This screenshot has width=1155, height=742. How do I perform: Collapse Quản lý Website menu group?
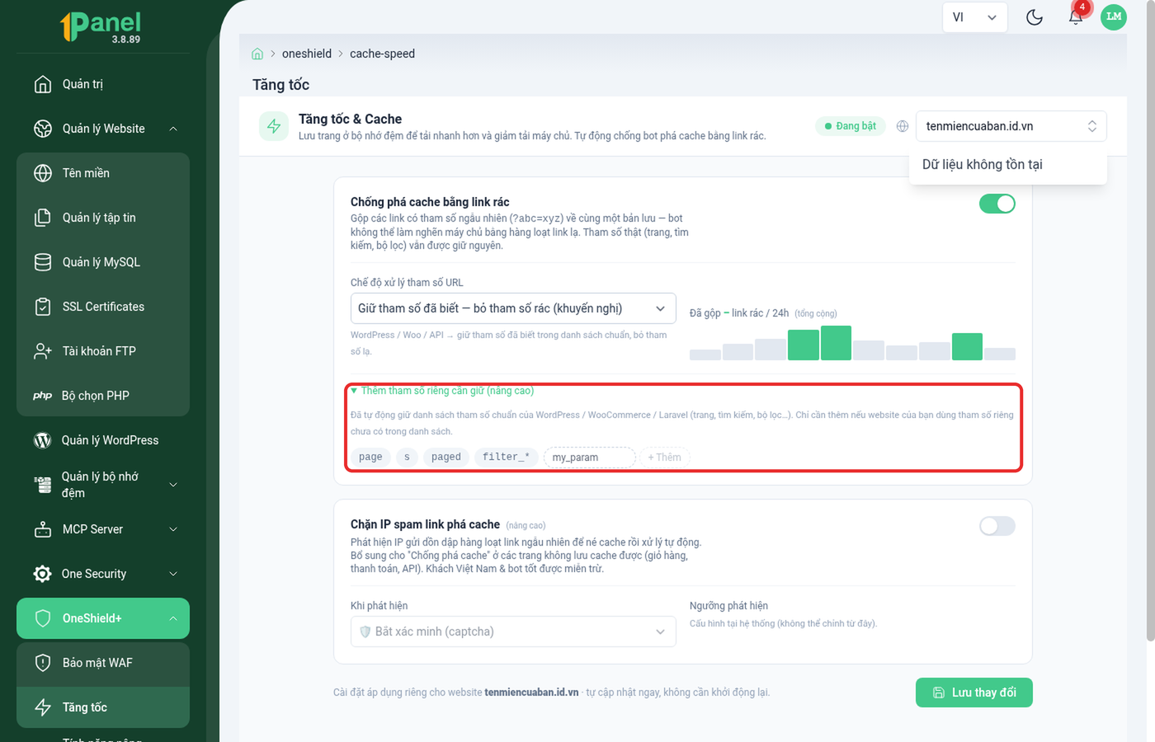pos(103,129)
